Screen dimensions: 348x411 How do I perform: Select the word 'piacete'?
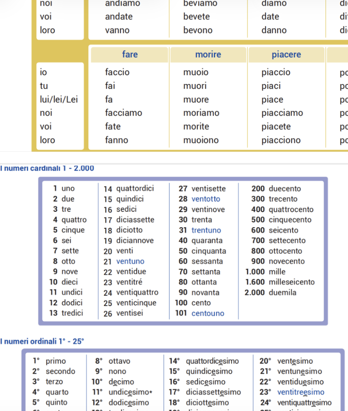[276, 127]
